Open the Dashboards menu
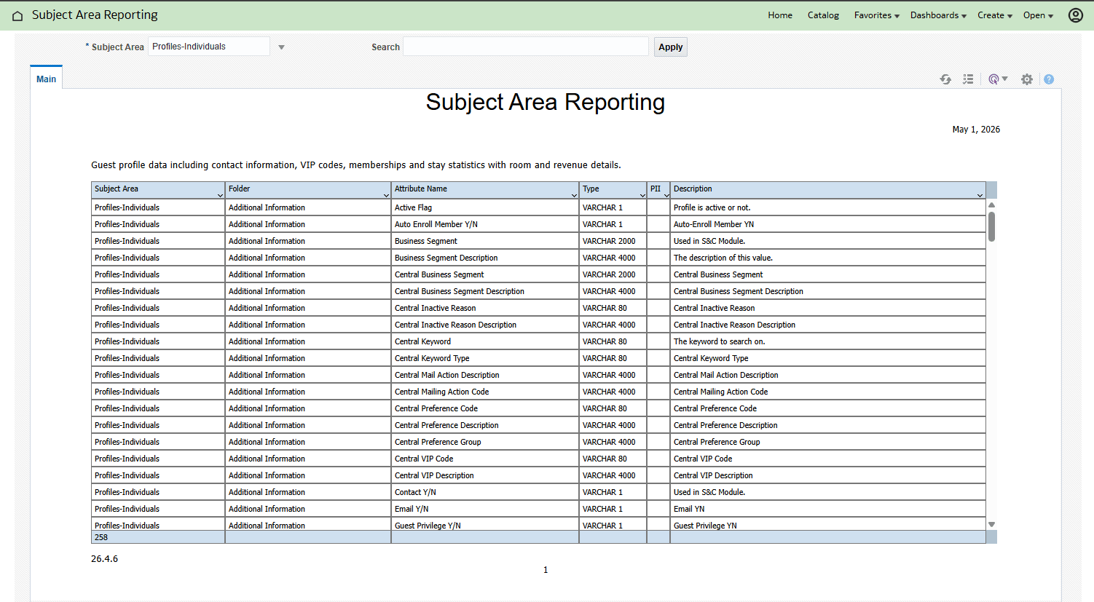 pos(938,15)
